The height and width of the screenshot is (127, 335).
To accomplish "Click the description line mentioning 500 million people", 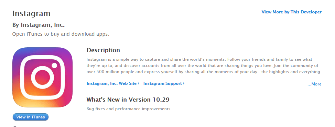I will coord(203,72).
